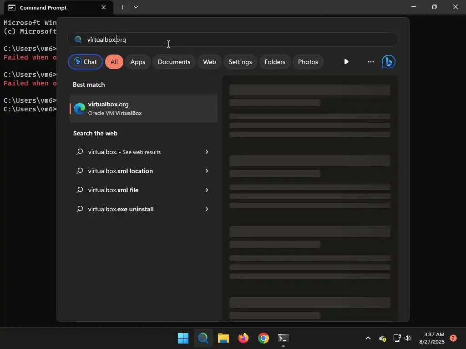Close the Command Prompt tab
Screen dimensions: 466x349
[x=103, y=7]
